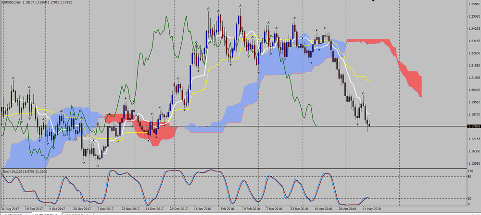The height and width of the screenshot is (215, 481).
Task: Click the 20 Oct 2017 date label
Action: (82, 209)
